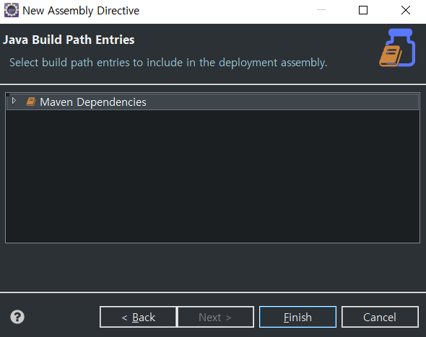Click the 'Java Build Path Entries' heading

click(x=69, y=40)
